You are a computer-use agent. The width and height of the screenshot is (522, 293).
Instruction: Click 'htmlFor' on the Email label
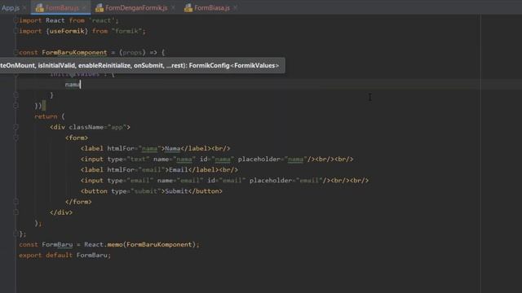(x=121, y=169)
